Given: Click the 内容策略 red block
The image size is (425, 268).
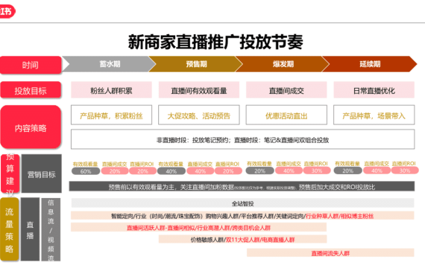Looking at the screenshot, I should (x=31, y=127).
